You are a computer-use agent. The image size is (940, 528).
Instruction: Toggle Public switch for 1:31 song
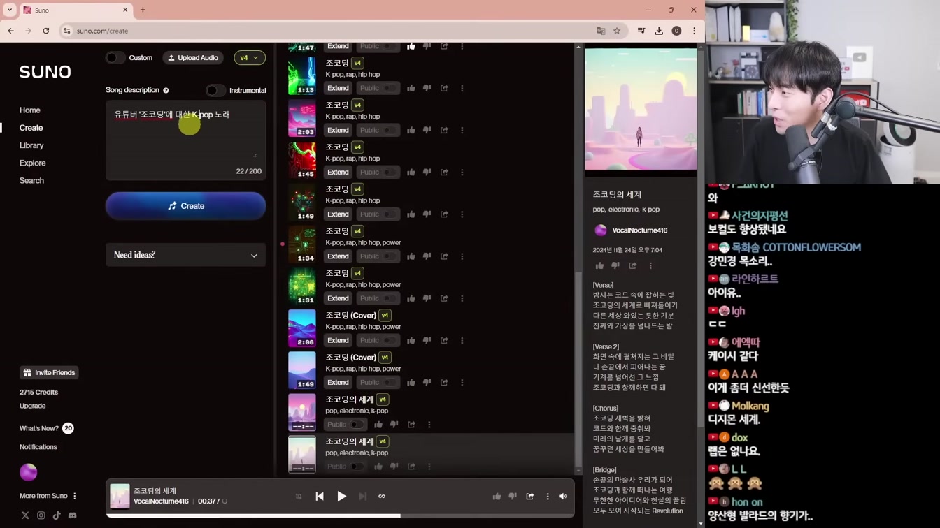tap(388, 298)
